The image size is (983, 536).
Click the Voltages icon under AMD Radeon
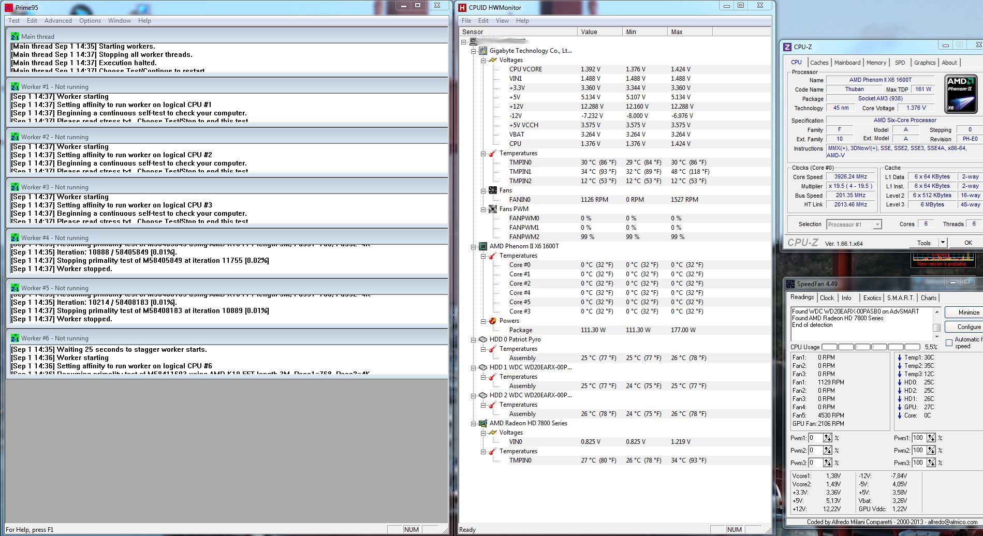pos(492,433)
